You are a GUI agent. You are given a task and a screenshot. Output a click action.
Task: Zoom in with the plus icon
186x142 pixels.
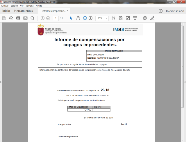(x=90, y=18)
